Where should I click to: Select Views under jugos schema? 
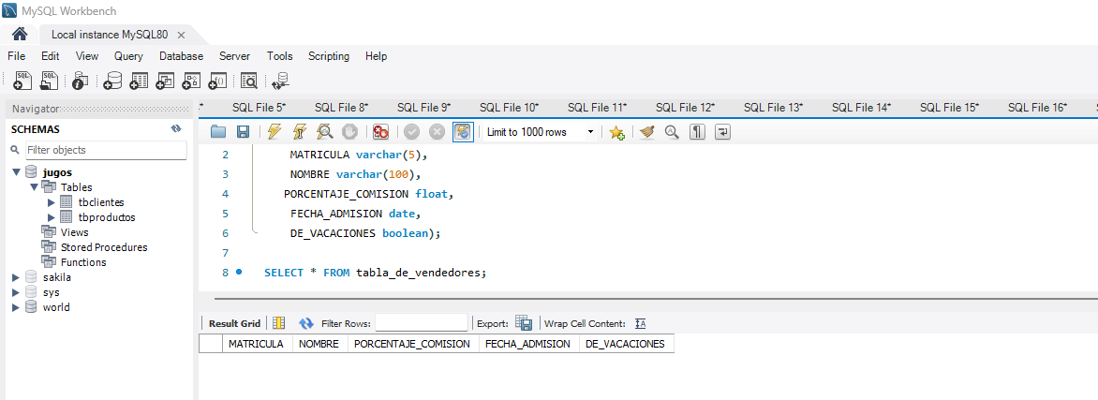point(74,232)
